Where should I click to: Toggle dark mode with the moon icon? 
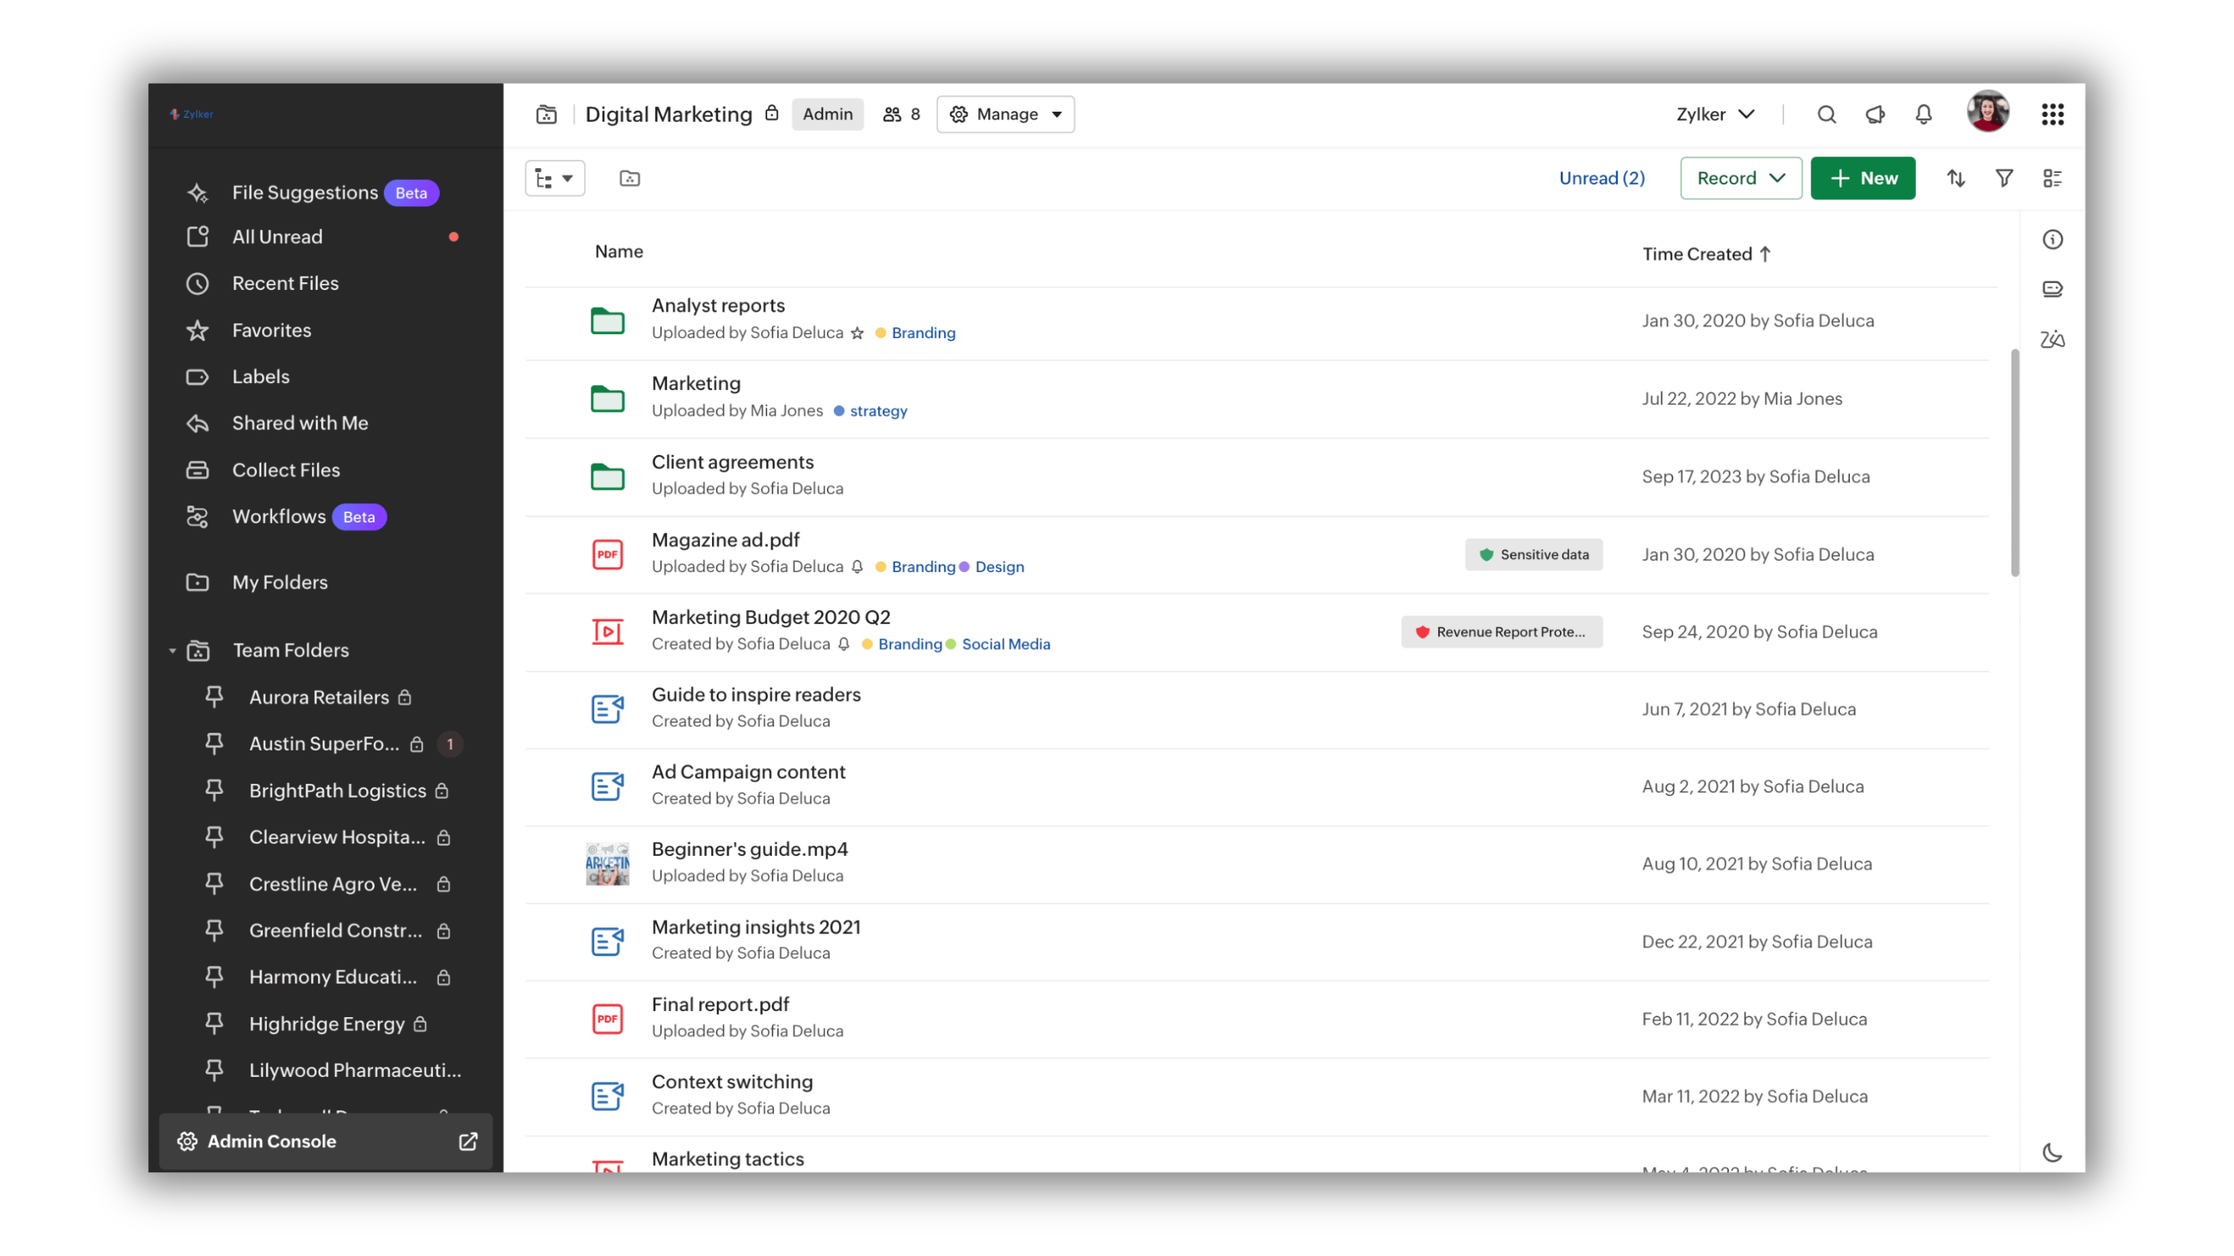coord(2052,1153)
